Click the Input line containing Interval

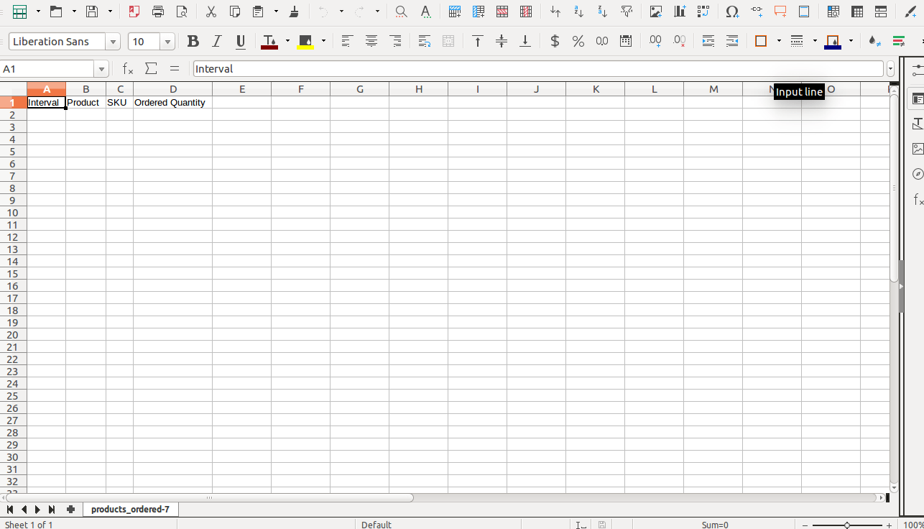538,69
